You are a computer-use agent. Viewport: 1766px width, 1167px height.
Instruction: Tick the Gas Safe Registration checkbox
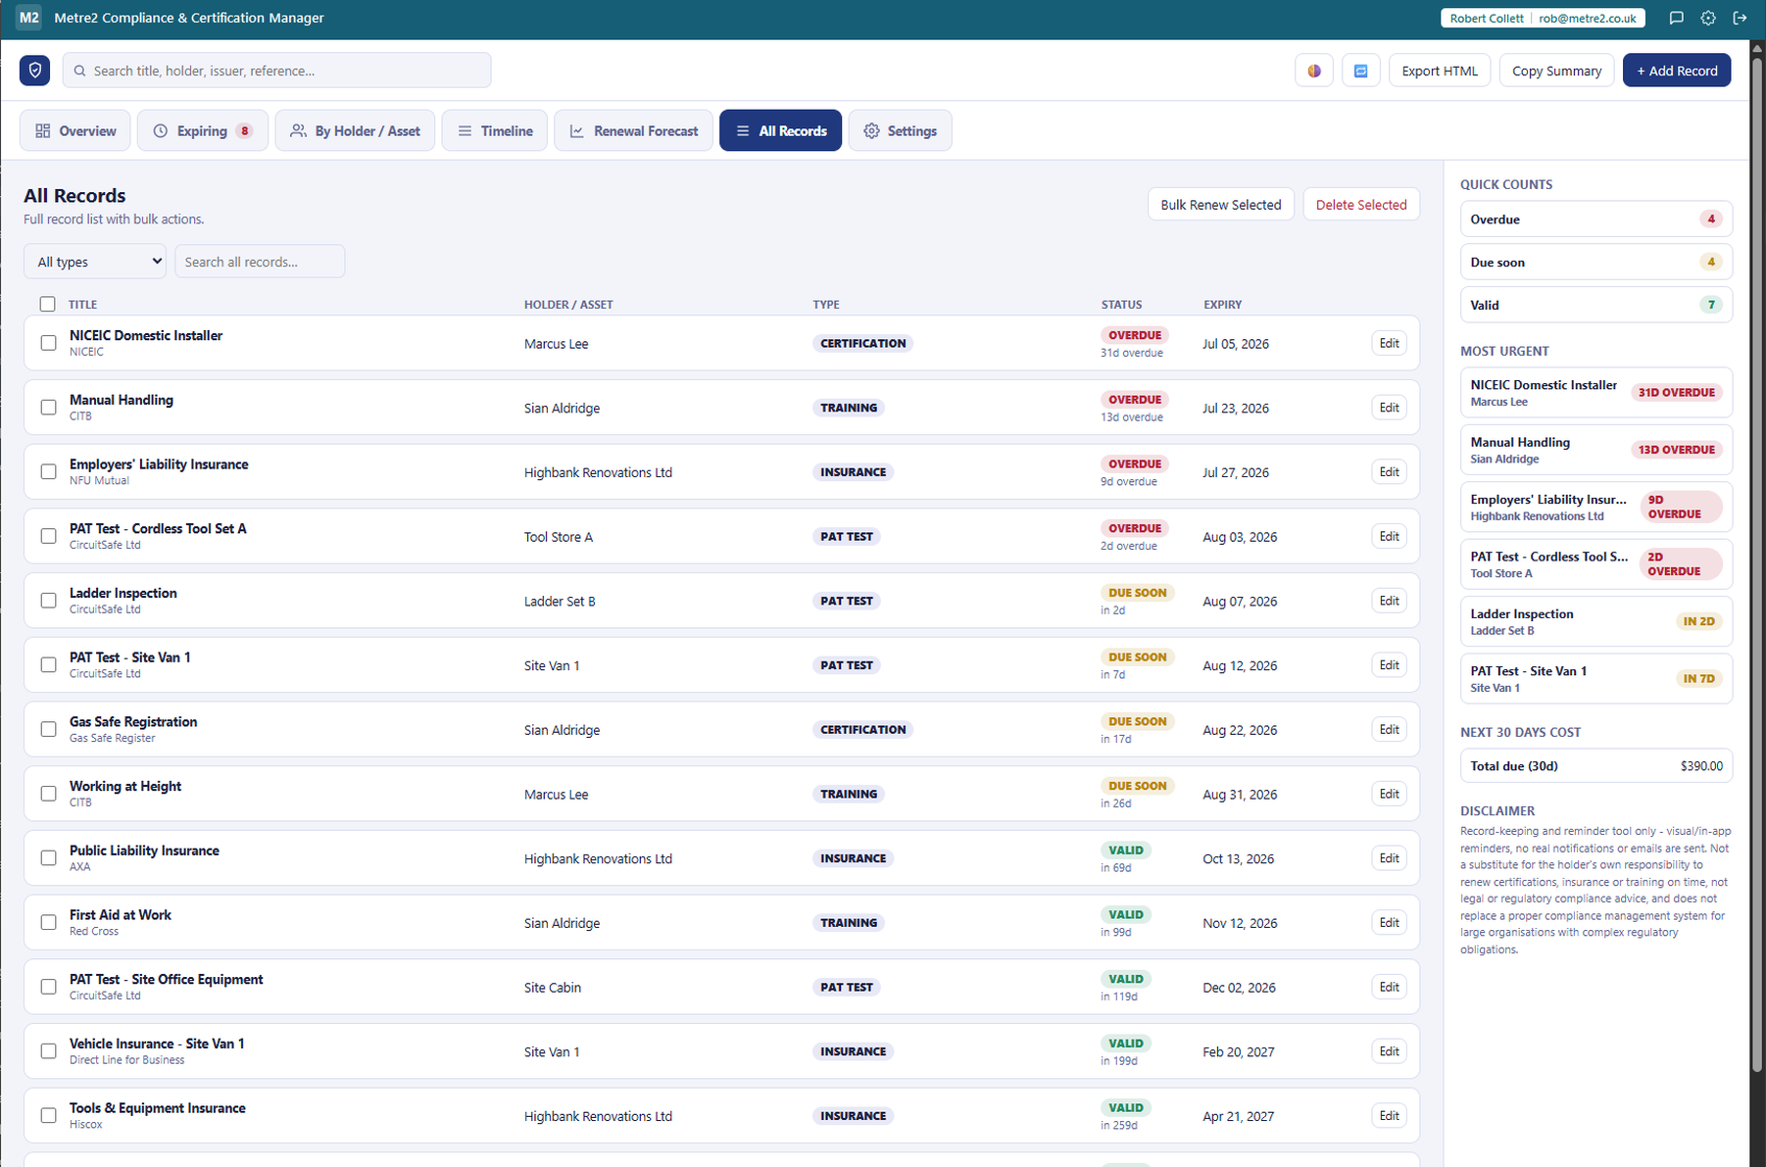[x=48, y=729]
